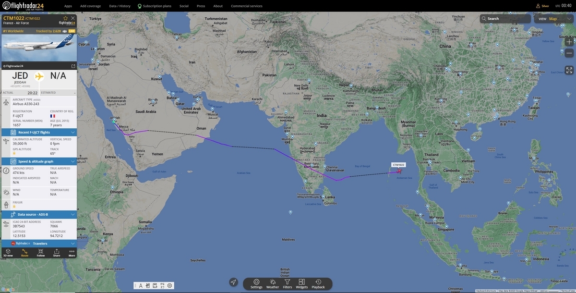Expand Recent F-UJCT flights section
The height and width of the screenshot is (293, 576).
click(x=39, y=132)
